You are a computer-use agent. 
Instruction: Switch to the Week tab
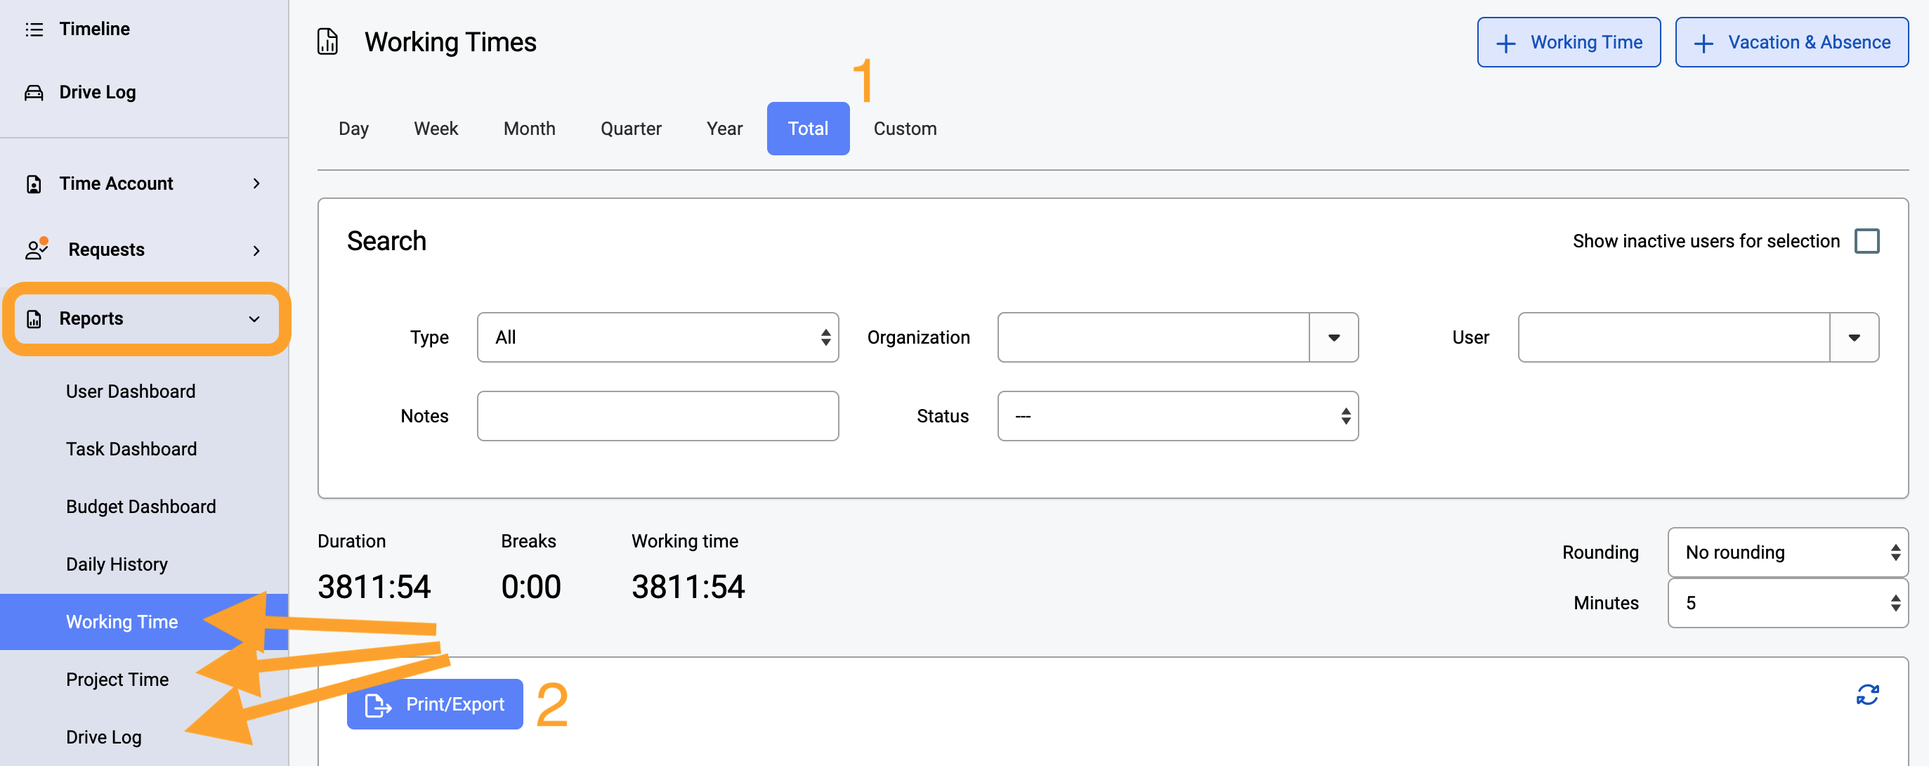pyautogui.click(x=436, y=129)
